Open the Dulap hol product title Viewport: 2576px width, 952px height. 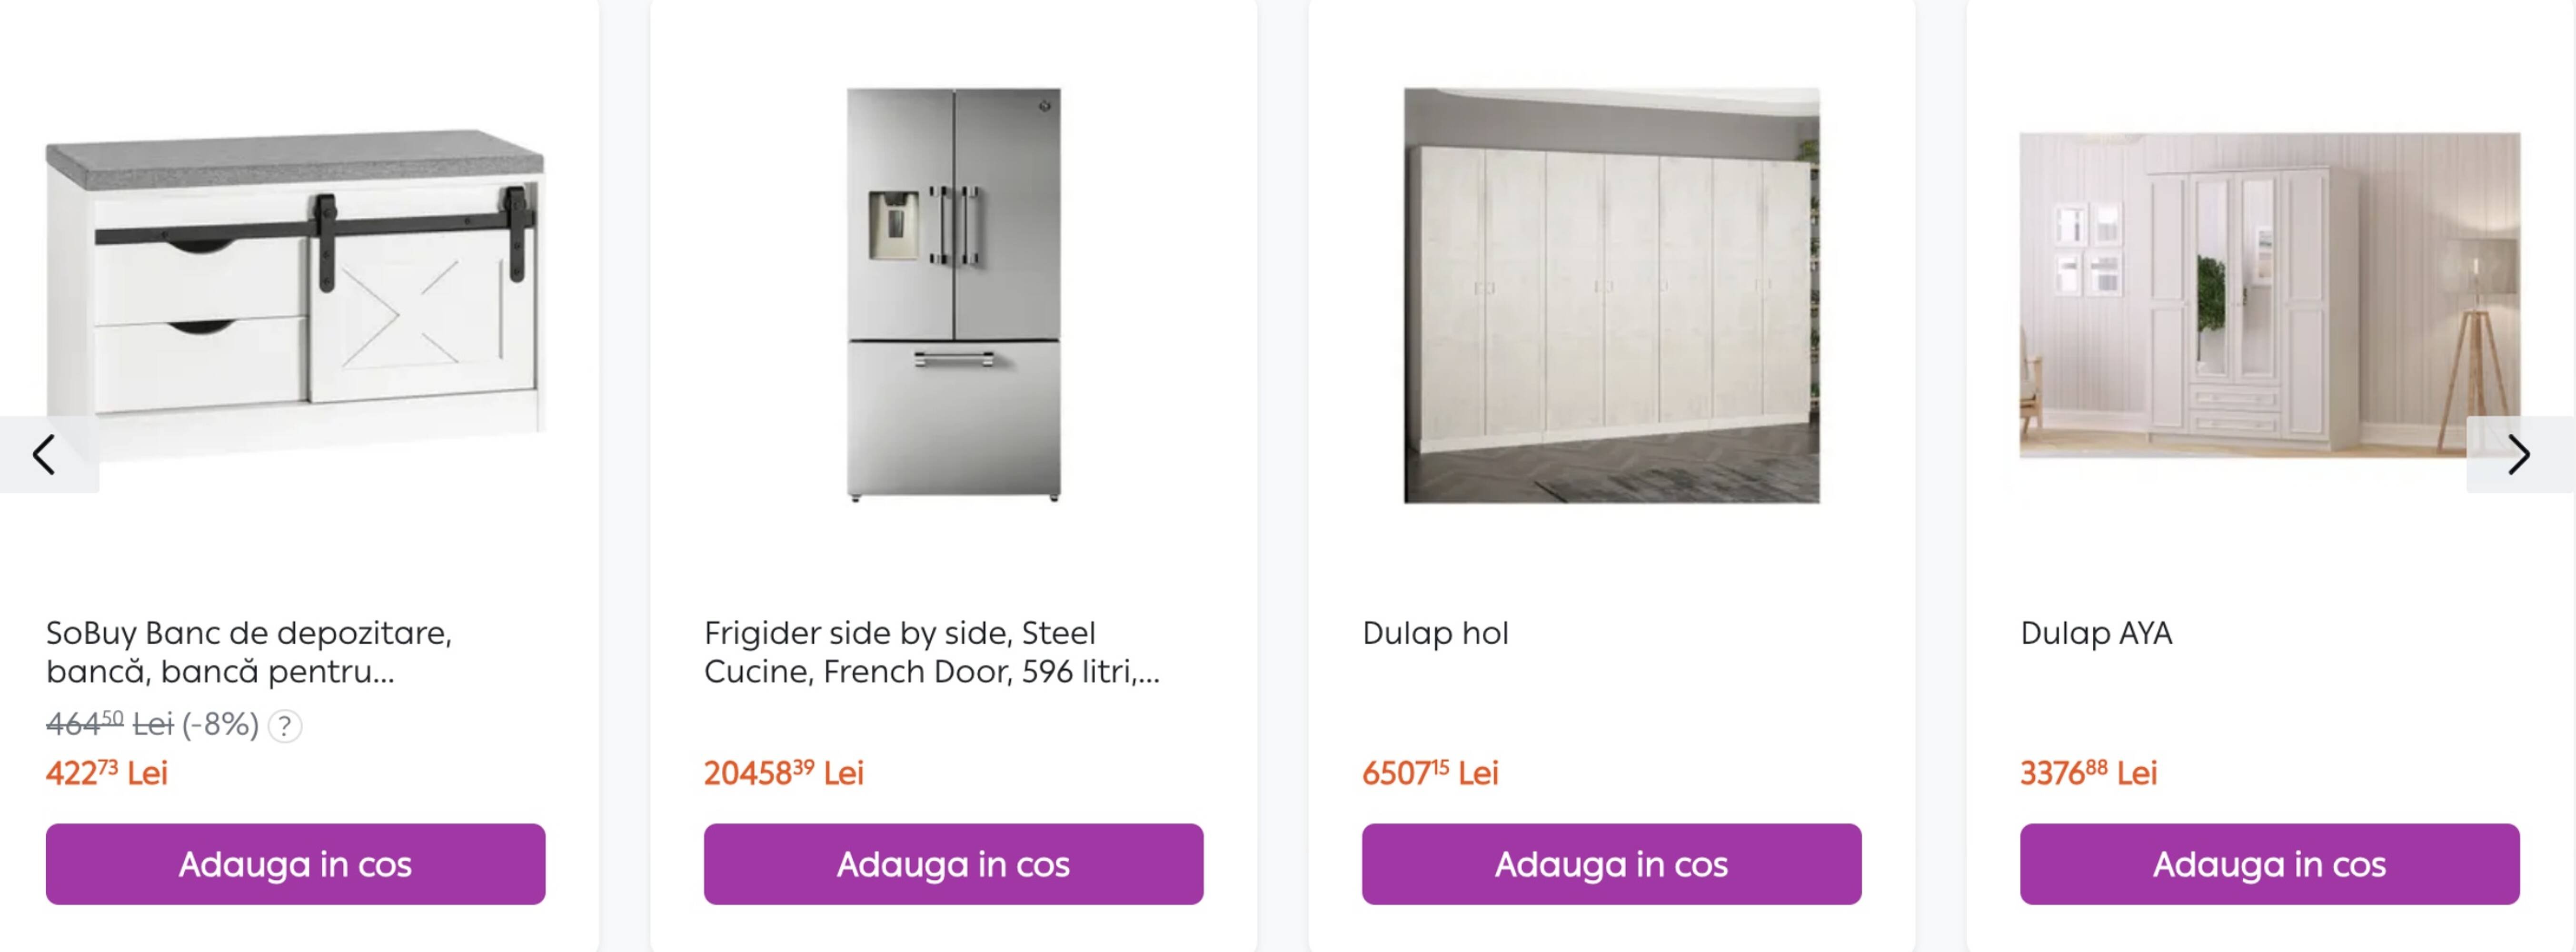coord(1435,633)
